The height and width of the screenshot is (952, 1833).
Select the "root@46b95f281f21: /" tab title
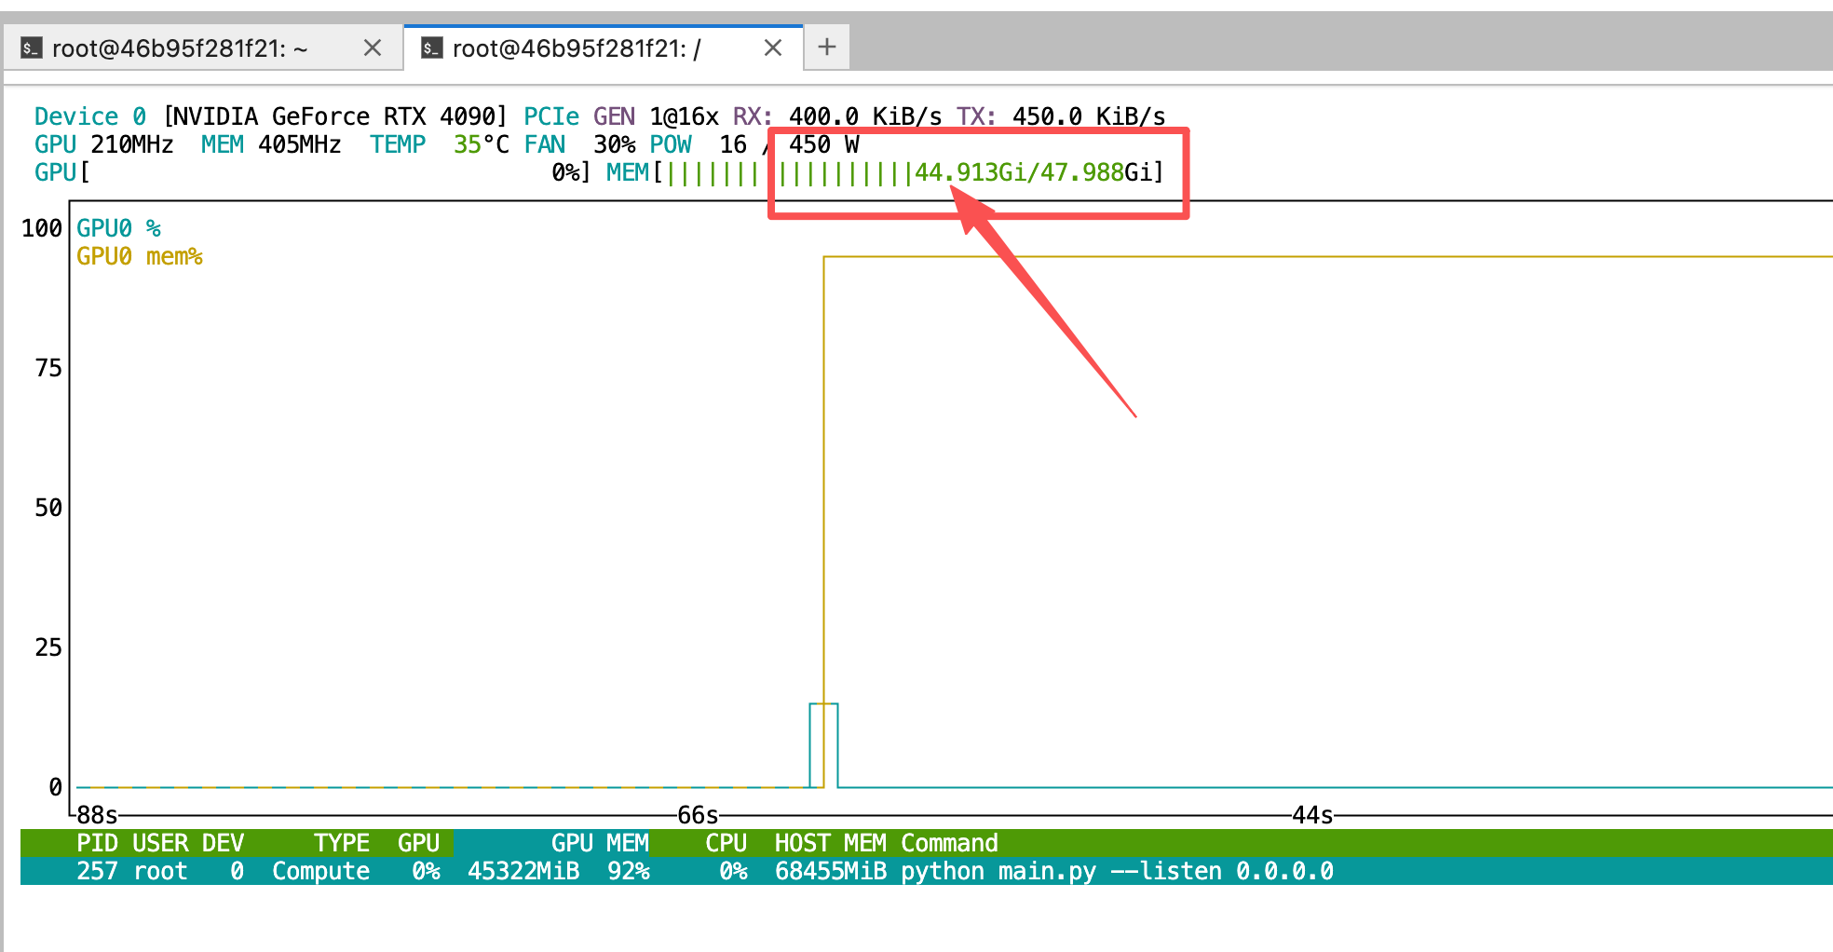[577, 48]
